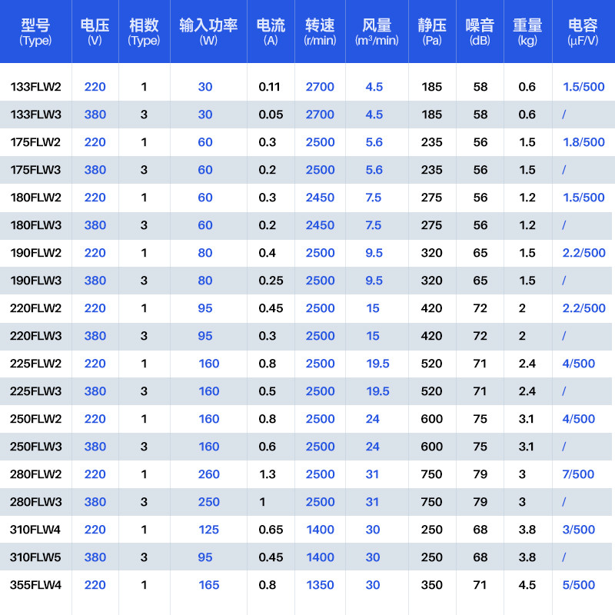Click the 电容 (μF/V) column header
The width and height of the screenshot is (615, 615).
pyautogui.click(x=583, y=32)
